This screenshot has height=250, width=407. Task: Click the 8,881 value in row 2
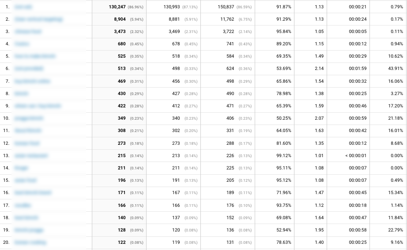point(174,19)
